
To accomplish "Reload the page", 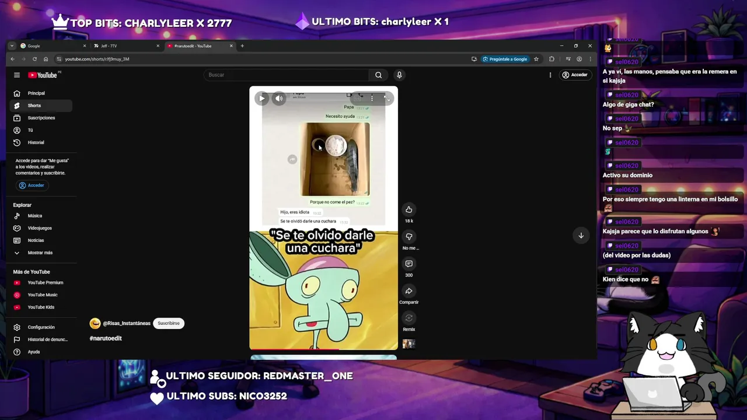I will [x=34, y=59].
